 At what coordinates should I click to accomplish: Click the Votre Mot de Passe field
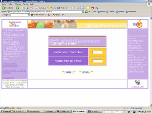click(98, 61)
